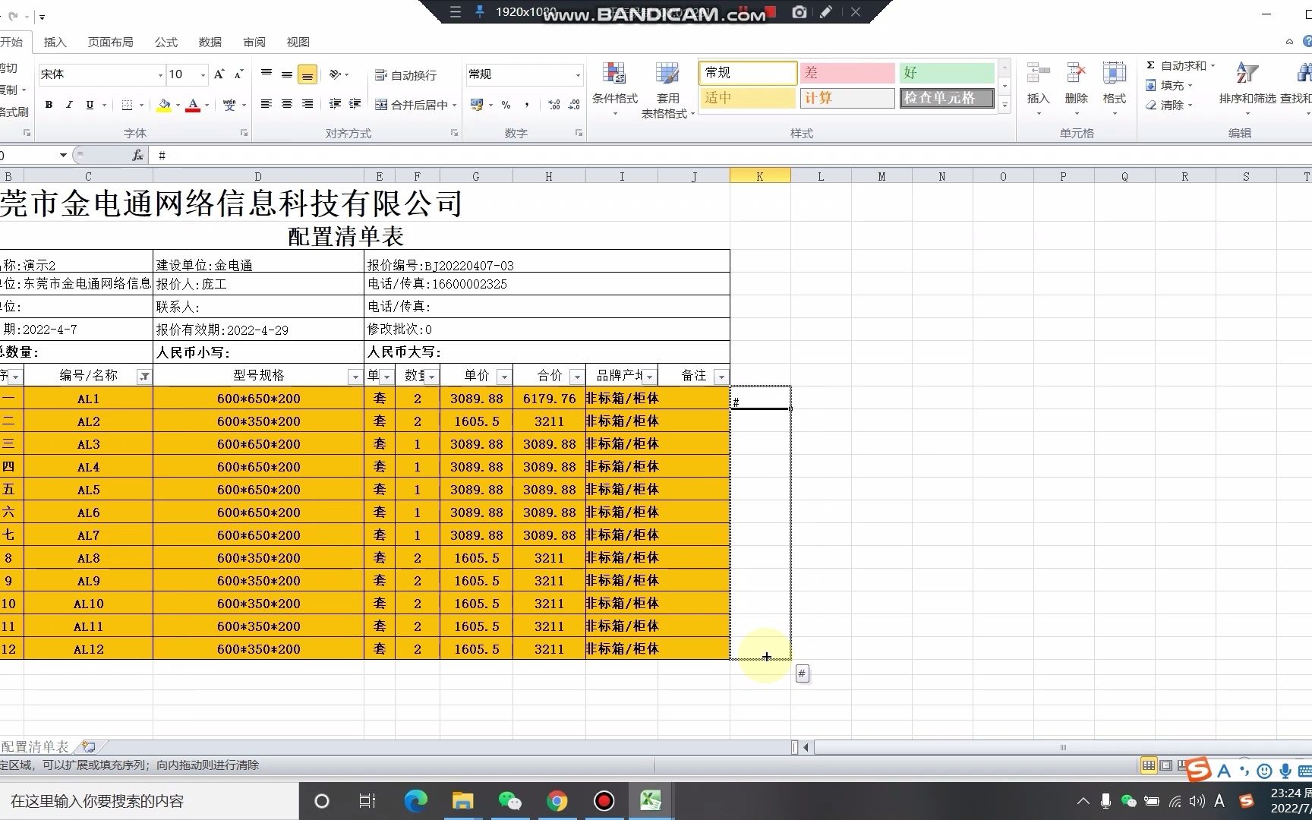Center cell text horizontally
Image resolution: width=1312 pixels, height=820 pixels.
click(287, 104)
